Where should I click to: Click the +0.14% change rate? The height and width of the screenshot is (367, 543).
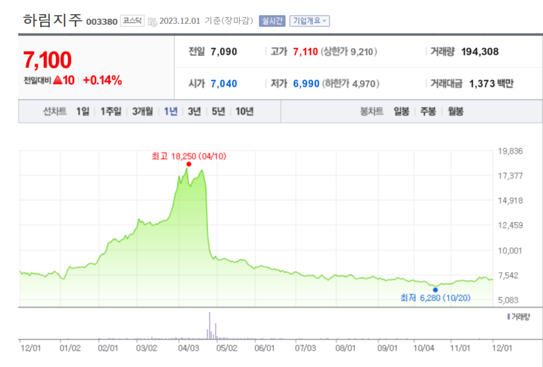coord(102,80)
